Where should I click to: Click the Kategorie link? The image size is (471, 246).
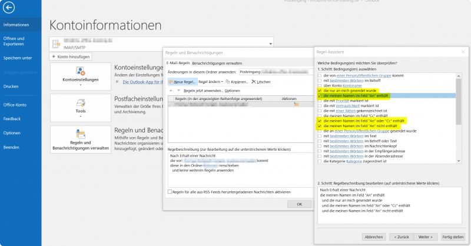click(354, 161)
